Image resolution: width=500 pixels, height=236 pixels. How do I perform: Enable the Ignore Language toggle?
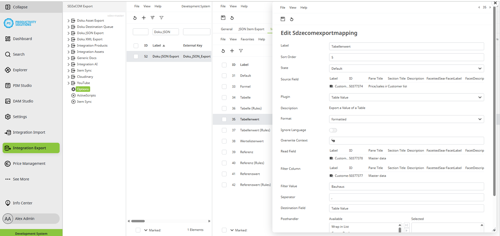(333, 130)
